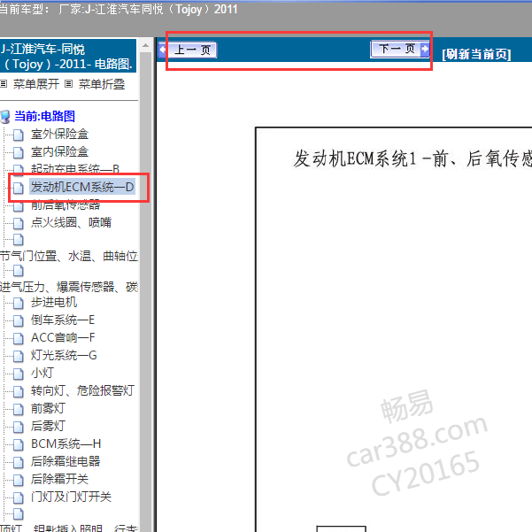Click page icon beside 转向灯、危险报警灯

click(x=19, y=391)
